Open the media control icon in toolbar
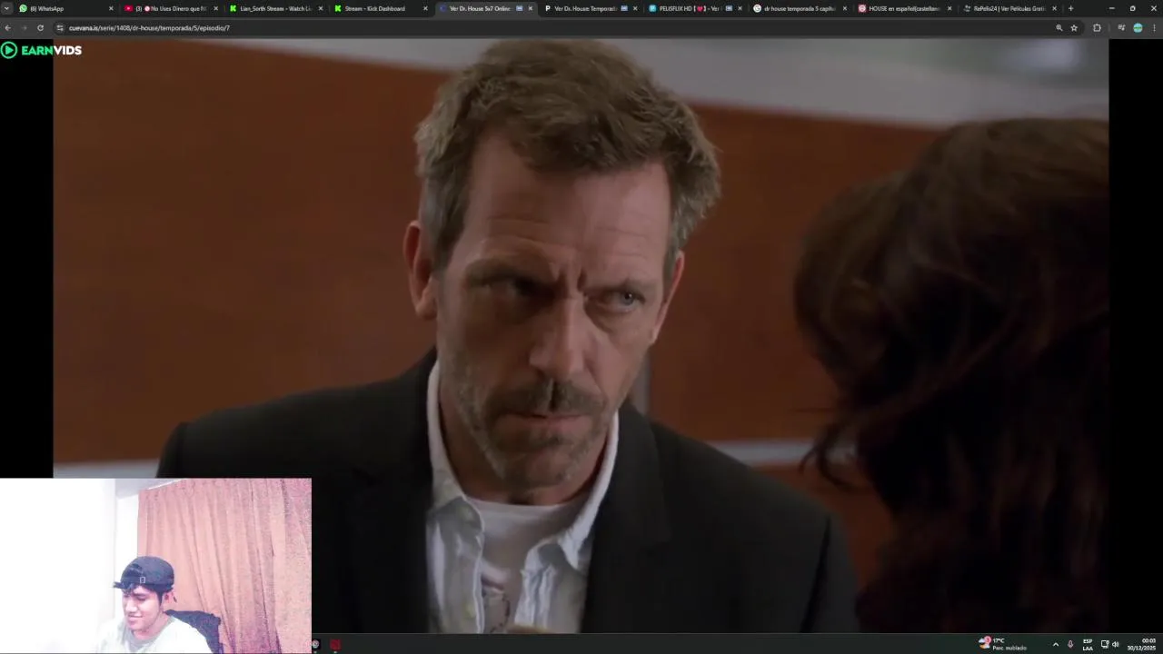This screenshot has height=654, width=1163. pyautogui.click(x=1119, y=28)
